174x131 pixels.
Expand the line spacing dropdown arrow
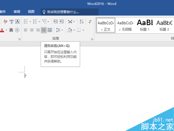pos(62,30)
